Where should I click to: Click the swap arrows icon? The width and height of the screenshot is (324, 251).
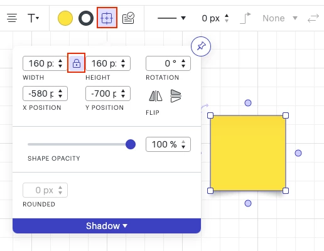(x=313, y=18)
